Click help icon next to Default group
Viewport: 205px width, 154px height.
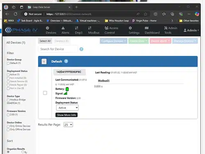pyautogui.click(x=66, y=61)
